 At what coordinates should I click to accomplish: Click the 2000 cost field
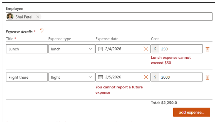click(x=181, y=77)
